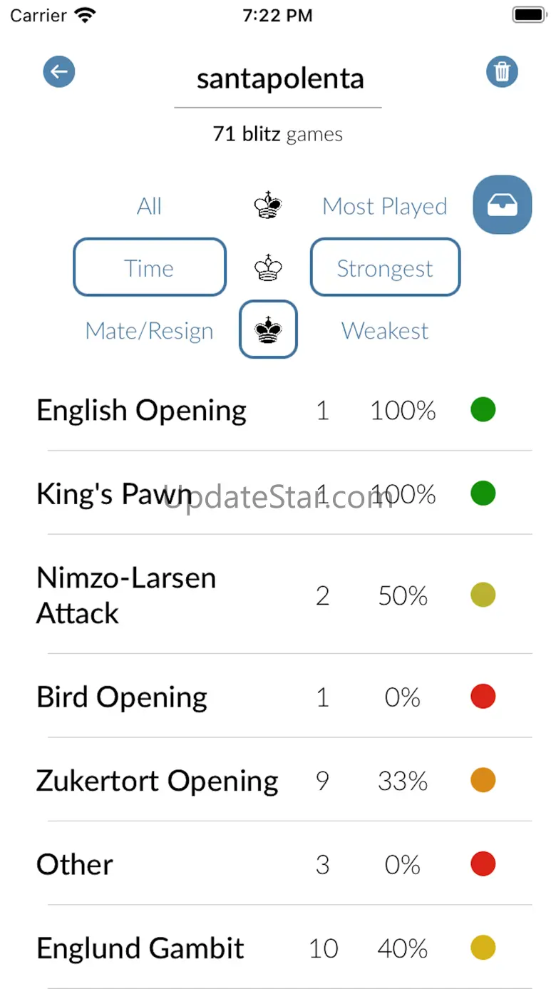The height and width of the screenshot is (989, 556).
Task: Sort openings by Weakest
Action: point(384,331)
